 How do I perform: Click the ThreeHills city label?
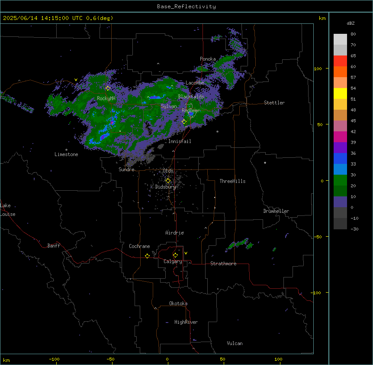[x=232, y=181]
